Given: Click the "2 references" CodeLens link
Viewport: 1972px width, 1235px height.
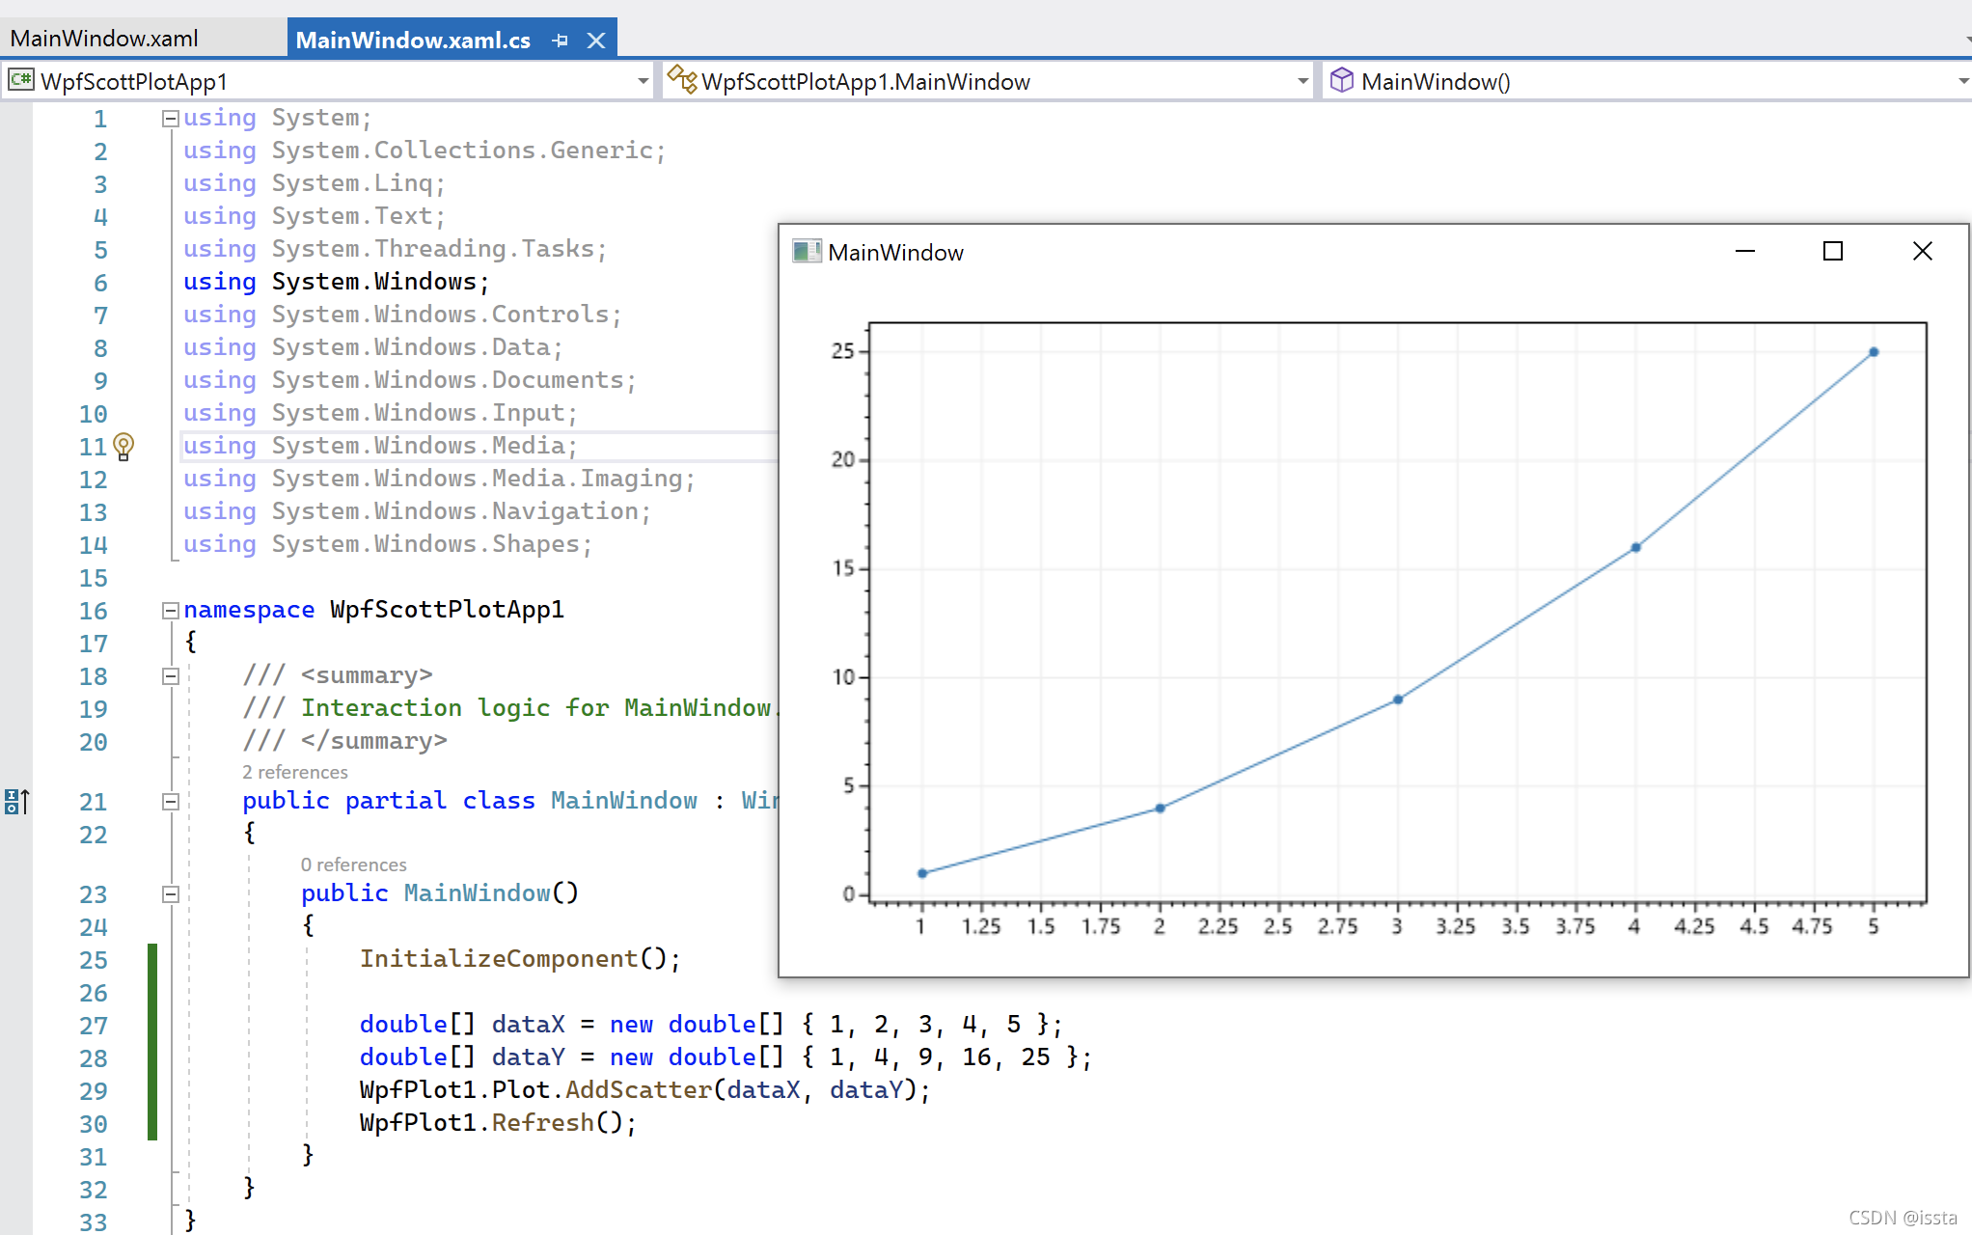Looking at the screenshot, I should [294, 772].
